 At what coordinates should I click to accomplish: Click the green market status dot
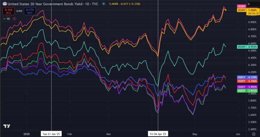point(104,4)
